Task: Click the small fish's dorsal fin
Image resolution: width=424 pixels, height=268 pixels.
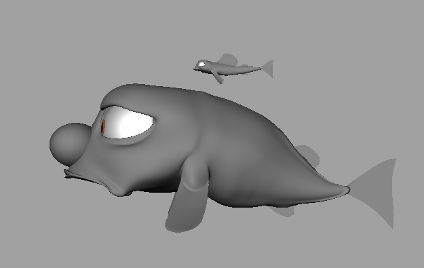Action: 227,60
